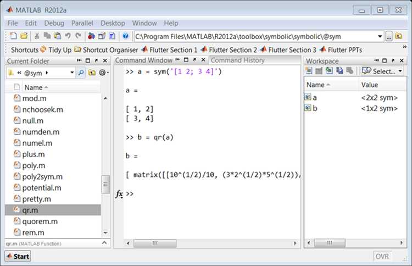Import data into Workspace
The image size is (412, 266).
pyautogui.click(x=329, y=71)
